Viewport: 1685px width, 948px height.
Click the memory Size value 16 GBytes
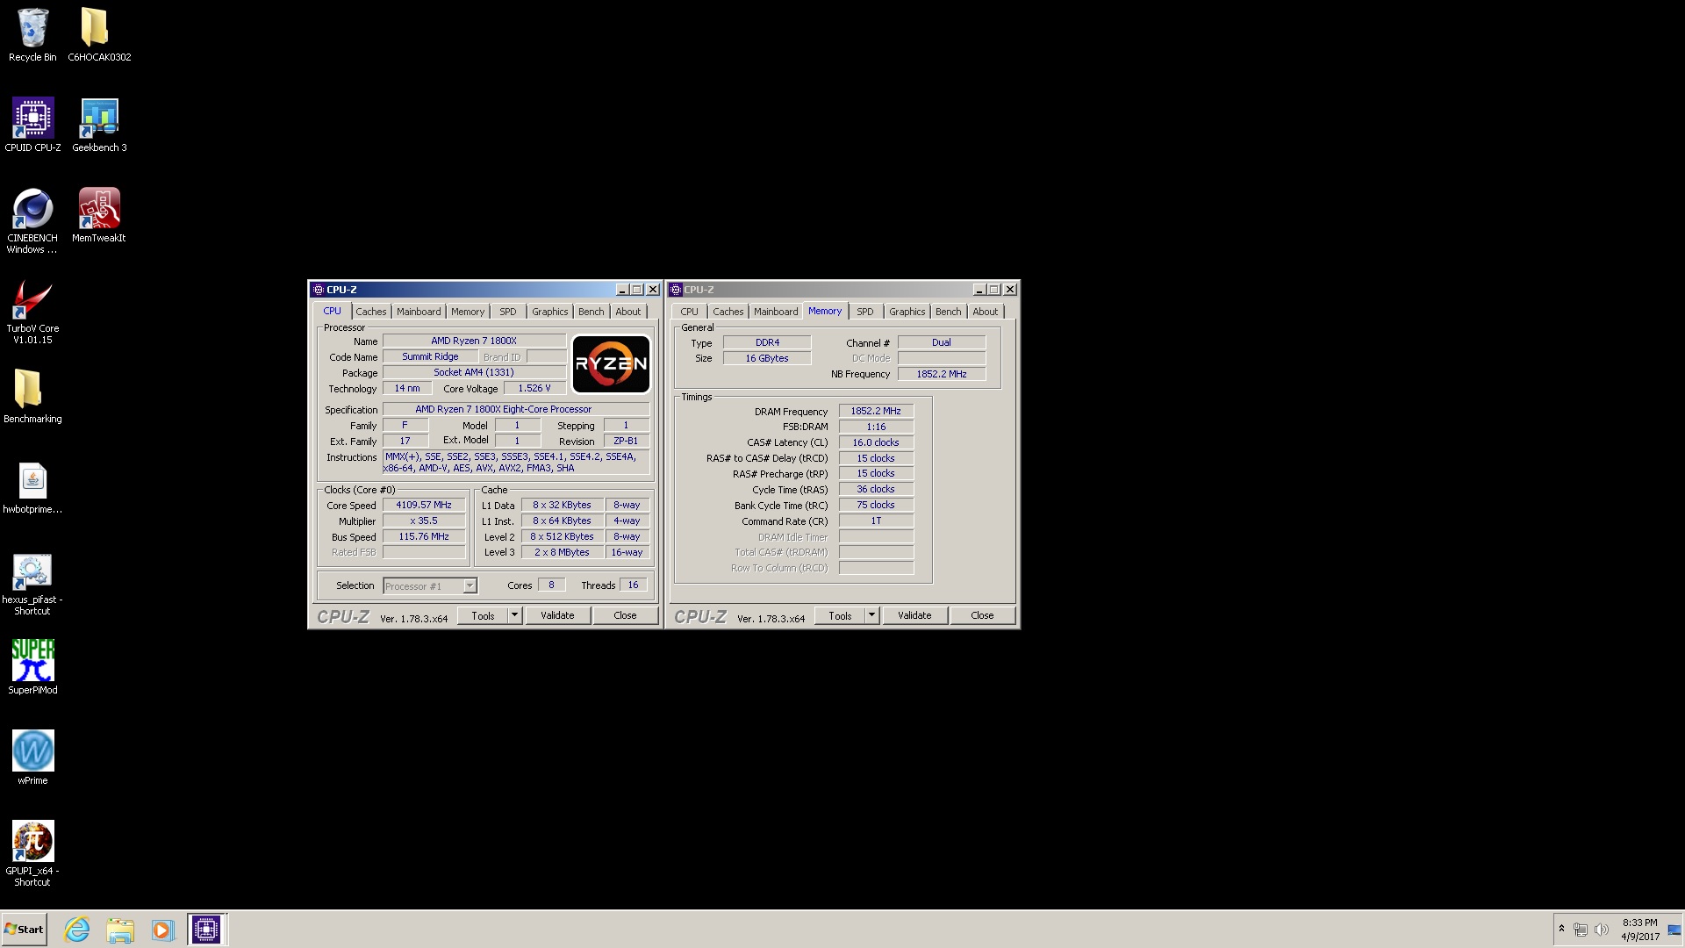click(767, 358)
